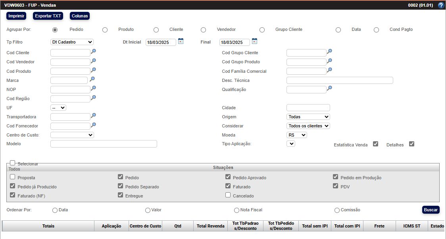Click the Exportar TXT button

point(48,16)
